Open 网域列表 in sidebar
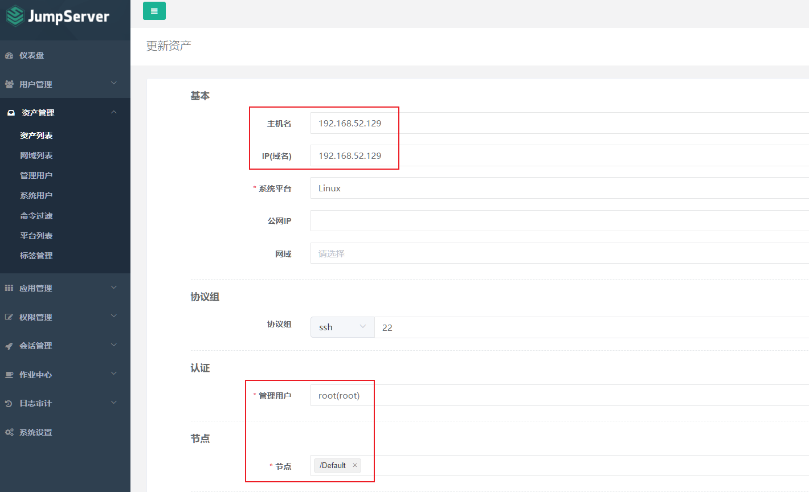Screen dimensions: 809x492 36,155
